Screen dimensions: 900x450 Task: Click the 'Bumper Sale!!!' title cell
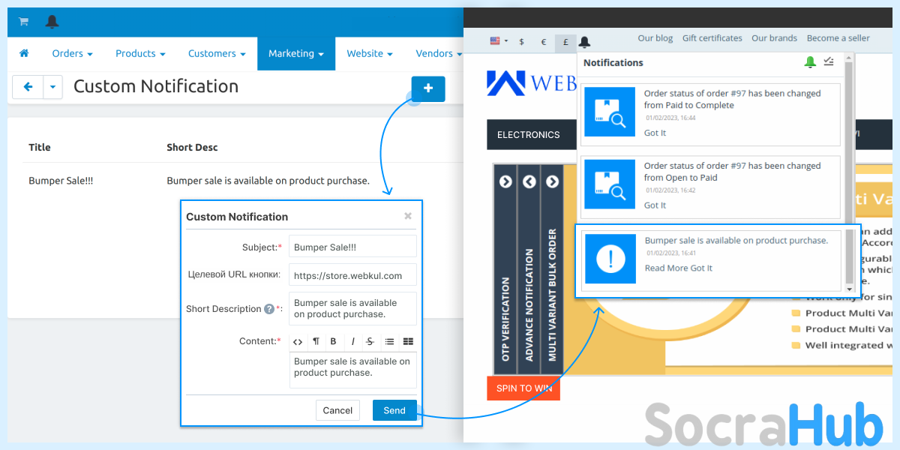[61, 181]
